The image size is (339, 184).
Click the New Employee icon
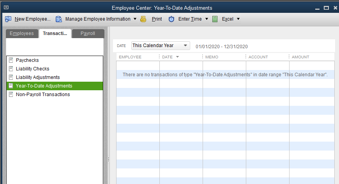click(x=8, y=19)
